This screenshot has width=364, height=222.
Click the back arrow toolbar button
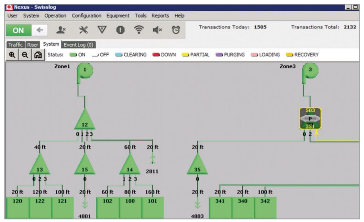click(40, 30)
